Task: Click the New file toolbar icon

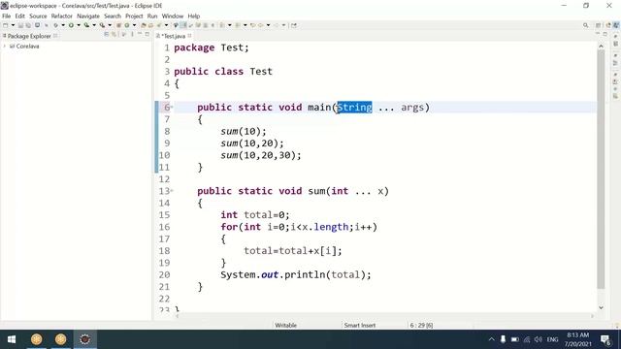Action: point(6,25)
